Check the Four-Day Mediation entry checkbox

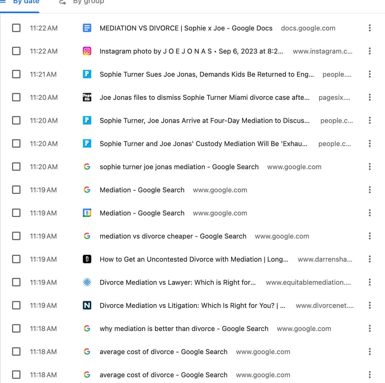pos(16,120)
